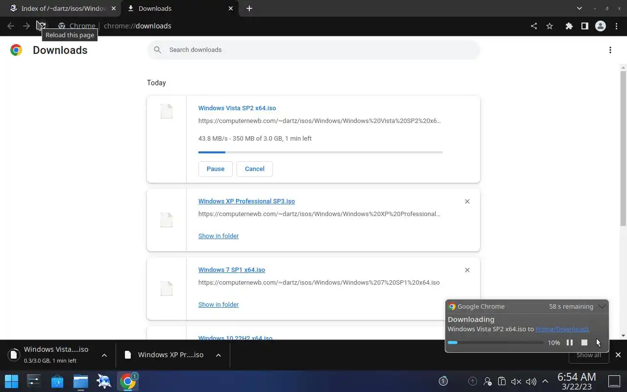This screenshot has height=392, width=627.
Task: Open the Windows 7 SP1 x64.iso link
Action: [232, 270]
